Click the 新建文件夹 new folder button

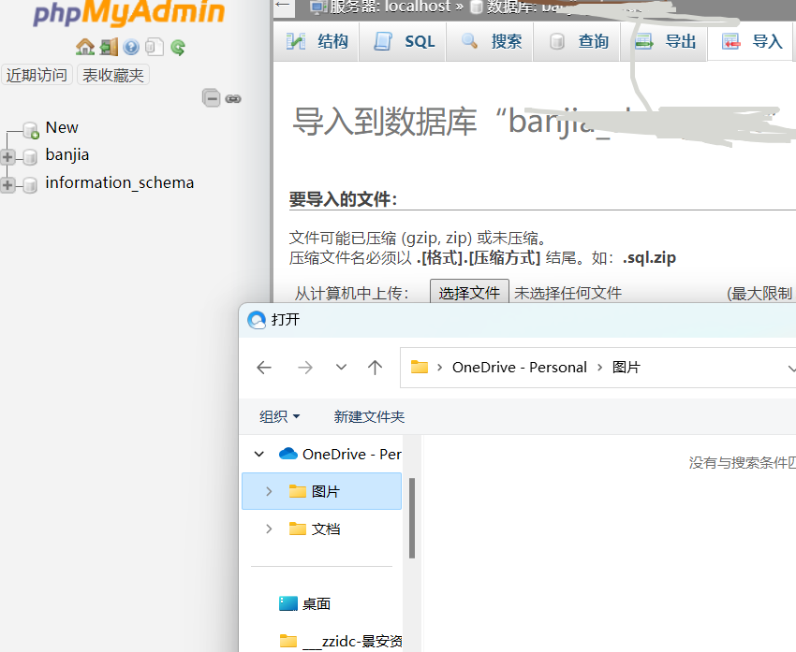(369, 416)
